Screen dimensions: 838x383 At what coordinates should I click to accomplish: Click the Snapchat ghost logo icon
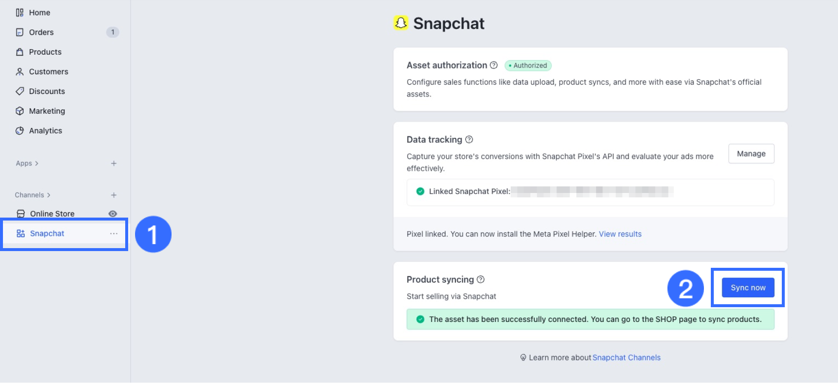click(401, 23)
